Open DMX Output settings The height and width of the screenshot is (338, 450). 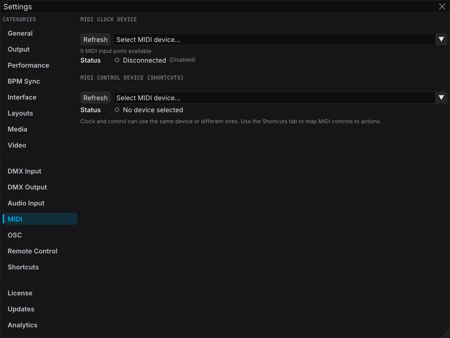click(x=40, y=187)
